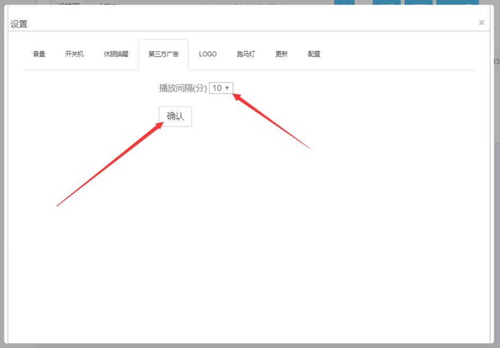Click the 播放间隔(分) label text
The image size is (500, 348).
[183, 88]
